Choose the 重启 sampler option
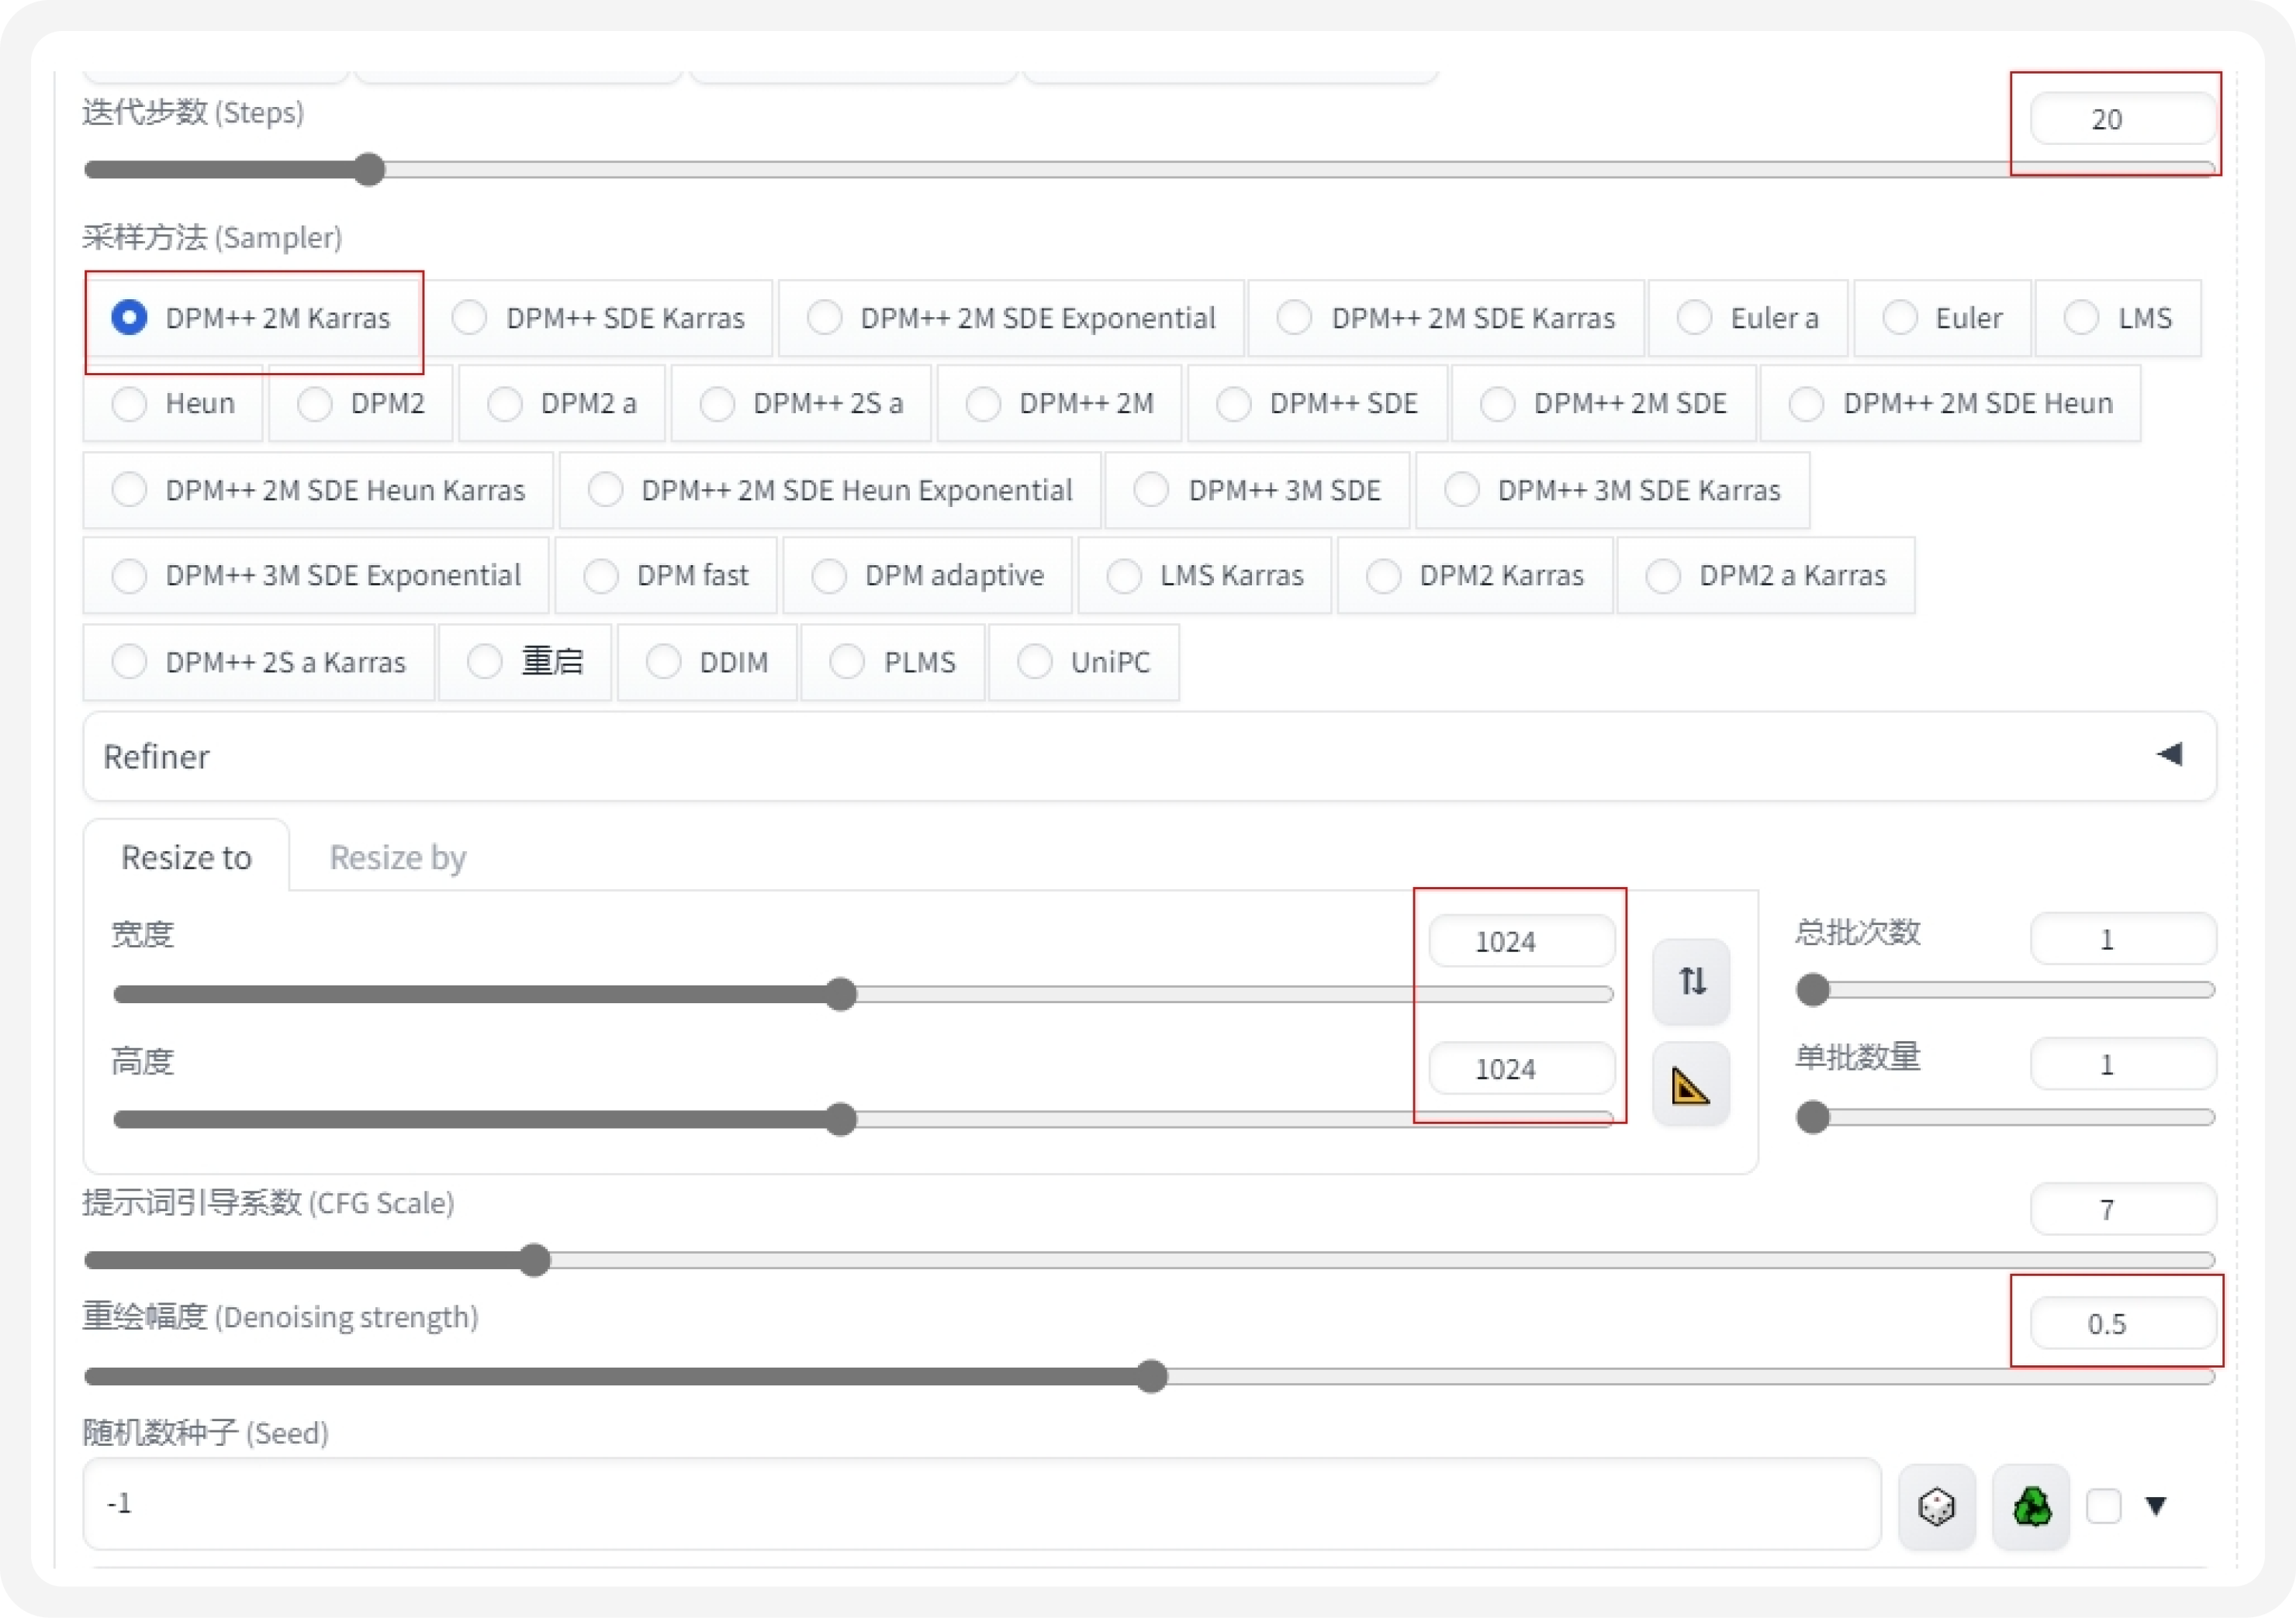 pos(525,661)
